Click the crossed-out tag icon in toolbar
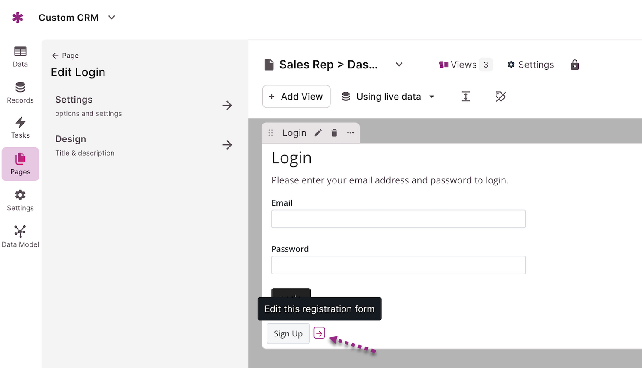This screenshot has width=642, height=368. tap(501, 97)
